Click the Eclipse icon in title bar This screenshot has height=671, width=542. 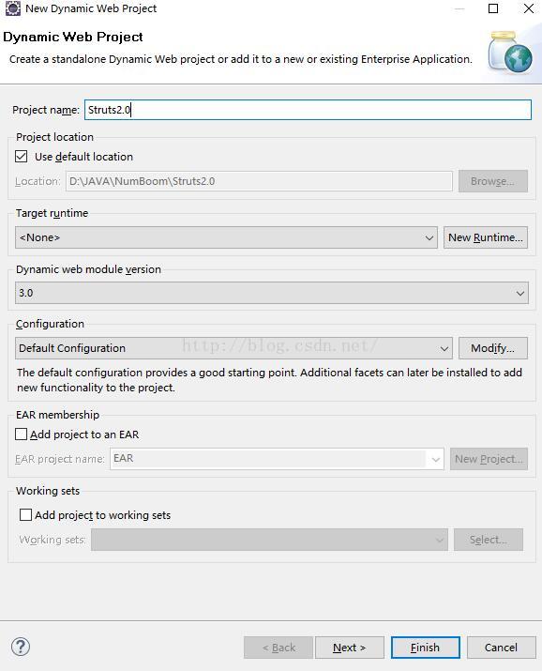tap(12, 8)
